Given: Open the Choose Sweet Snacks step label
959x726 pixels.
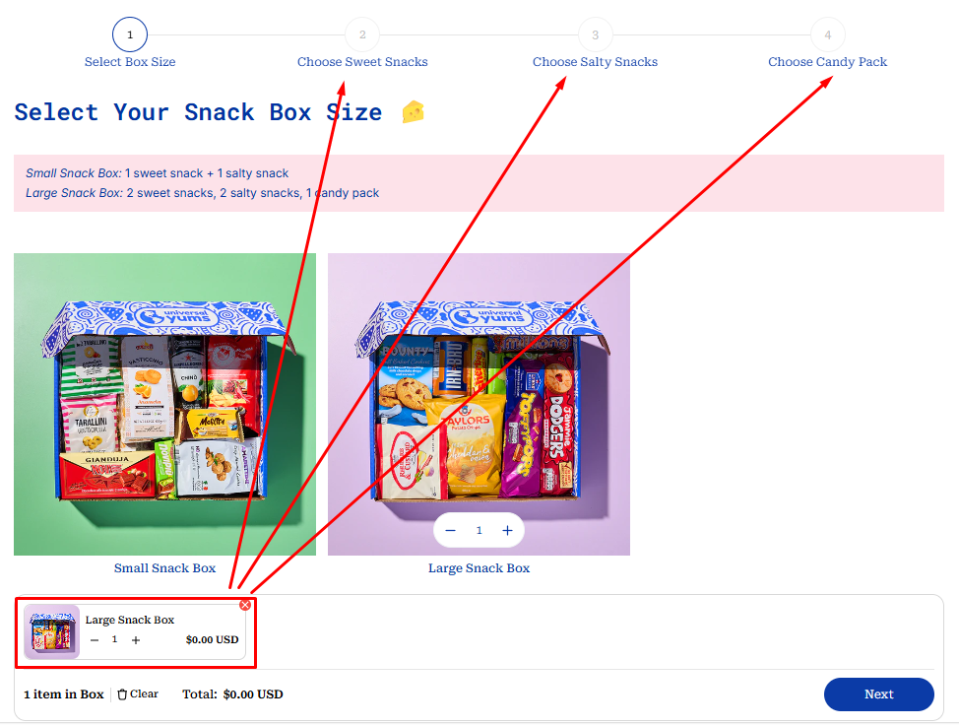Looking at the screenshot, I should pyautogui.click(x=362, y=62).
